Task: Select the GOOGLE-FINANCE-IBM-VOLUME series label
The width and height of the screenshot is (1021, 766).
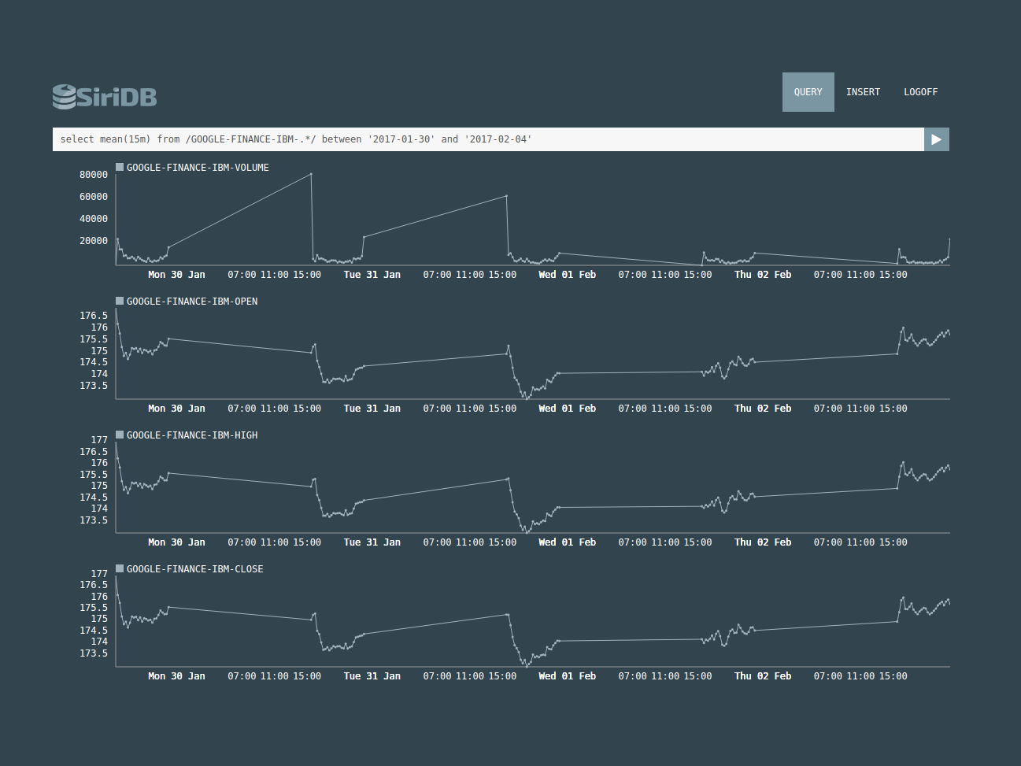Action: click(x=198, y=168)
